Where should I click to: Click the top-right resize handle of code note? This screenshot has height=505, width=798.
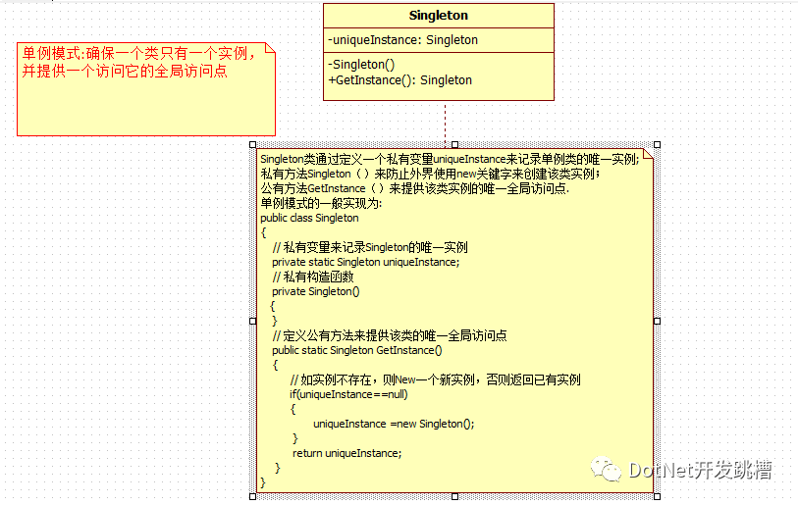tap(656, 145)
